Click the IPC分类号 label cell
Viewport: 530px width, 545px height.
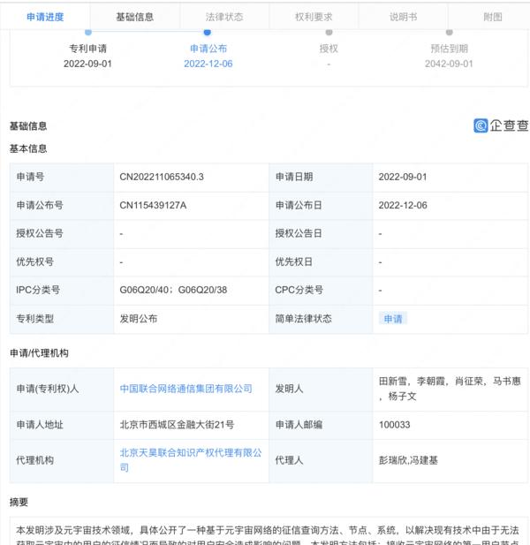tap(62, 290)
